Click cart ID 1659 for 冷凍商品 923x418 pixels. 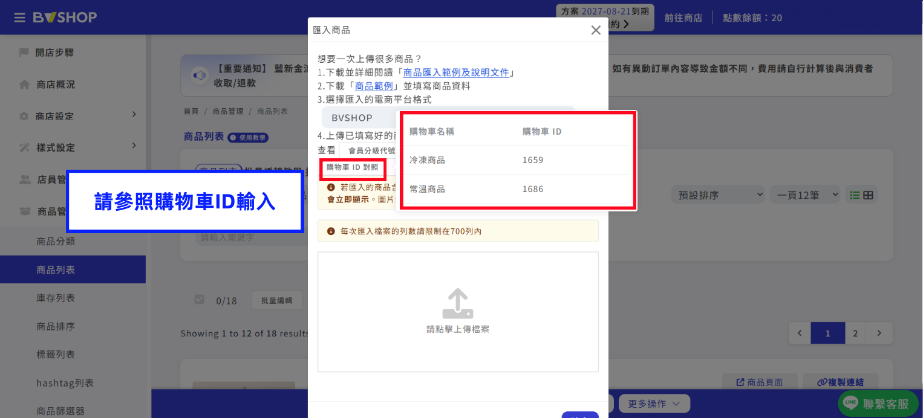[533, 160]
